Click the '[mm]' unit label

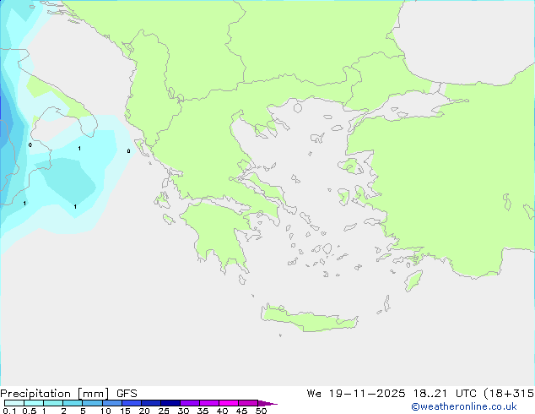pyautogui.click(x=93, y=394)
